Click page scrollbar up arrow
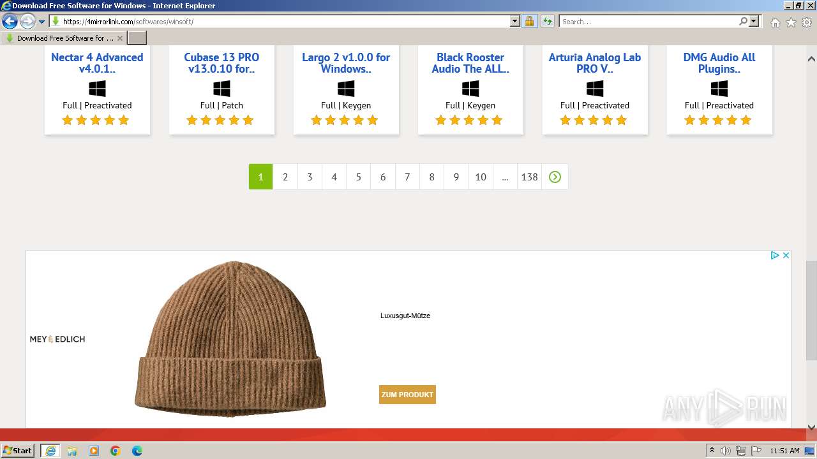 811,59
